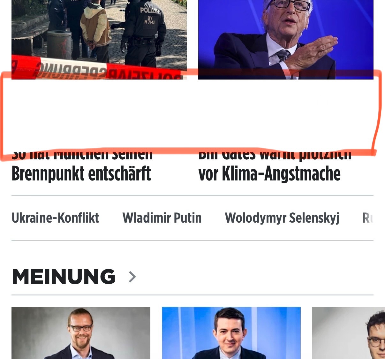Select the Ukraine-Konflikt topic tag
This screenshot has height=359, width=385.
55,218
